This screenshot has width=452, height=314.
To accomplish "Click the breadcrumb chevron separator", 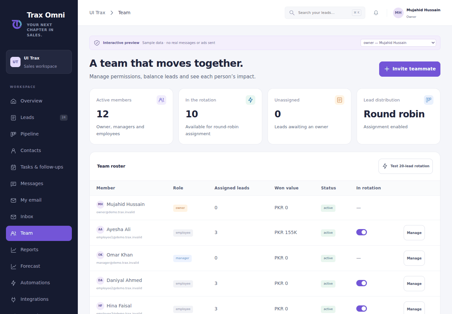I will pyautogui.click(x=112, y=13).
